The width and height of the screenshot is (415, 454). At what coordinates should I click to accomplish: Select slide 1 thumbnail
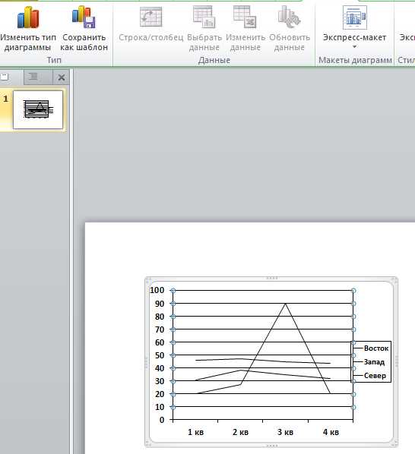click(x=38, y=109)
